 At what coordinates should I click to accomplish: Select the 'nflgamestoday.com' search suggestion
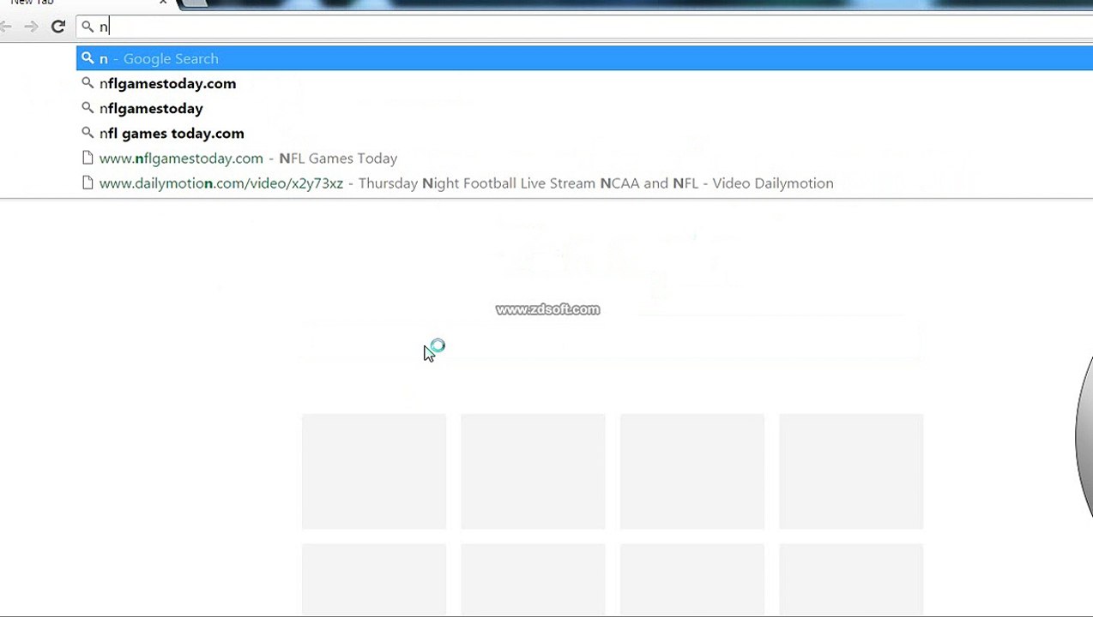click(x=584, y=83)
